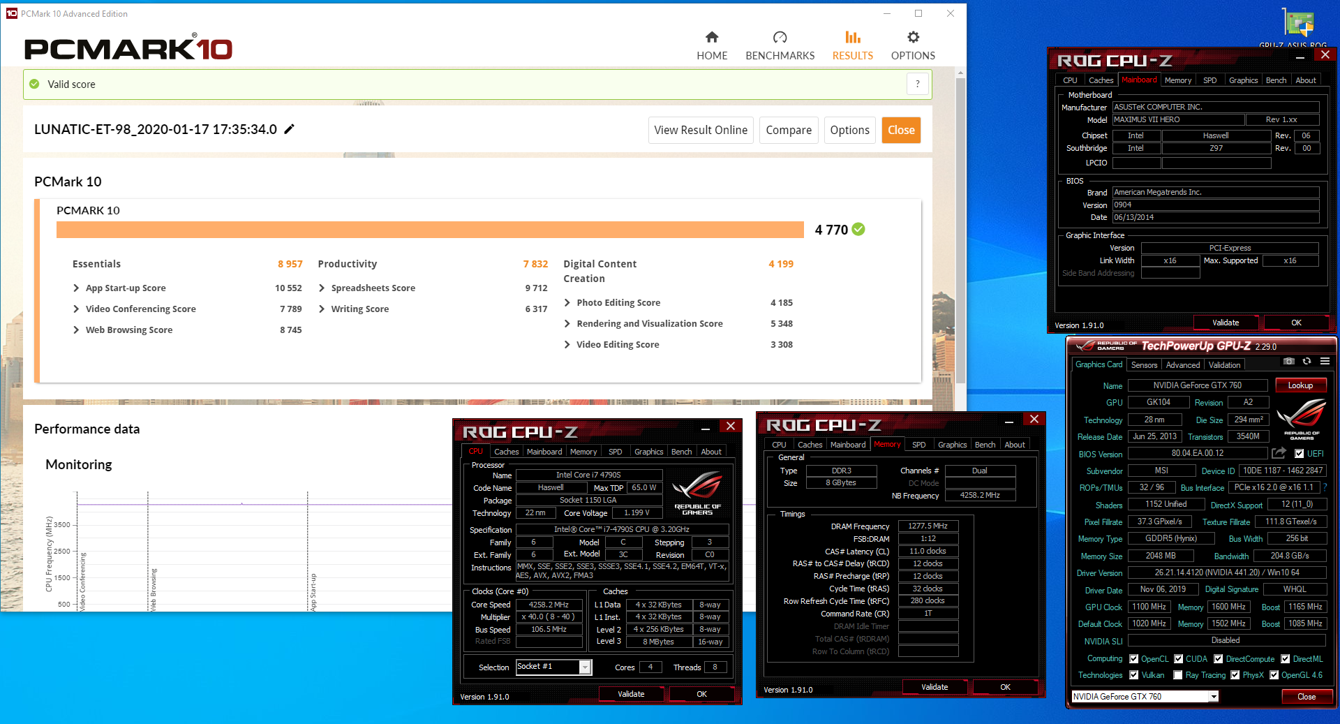Minimize the CPU-Z Memory window

click(1008, 420)
